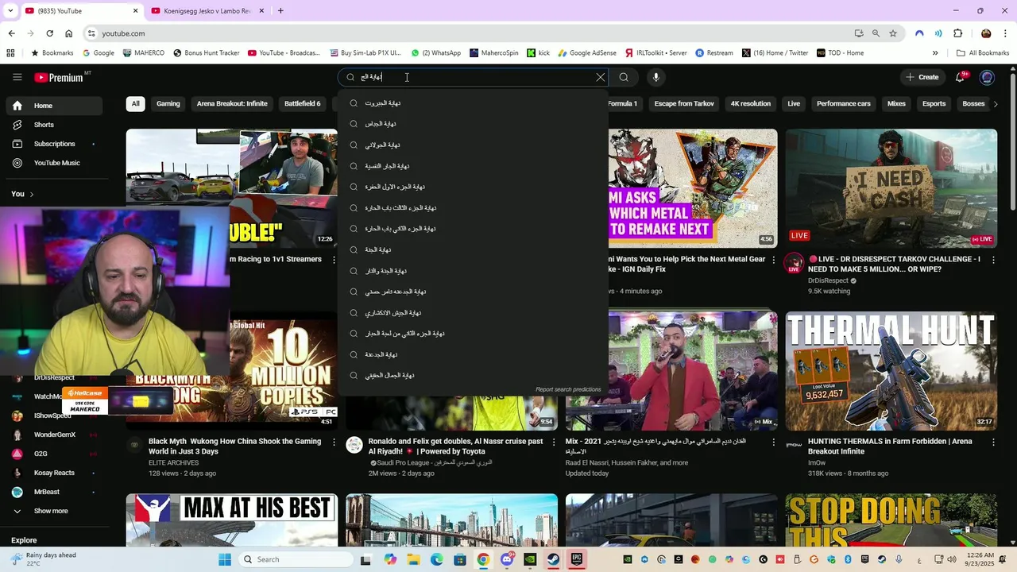
Task: Open the ELITE ARCHIVES channel name
Action: coord(173,462)
